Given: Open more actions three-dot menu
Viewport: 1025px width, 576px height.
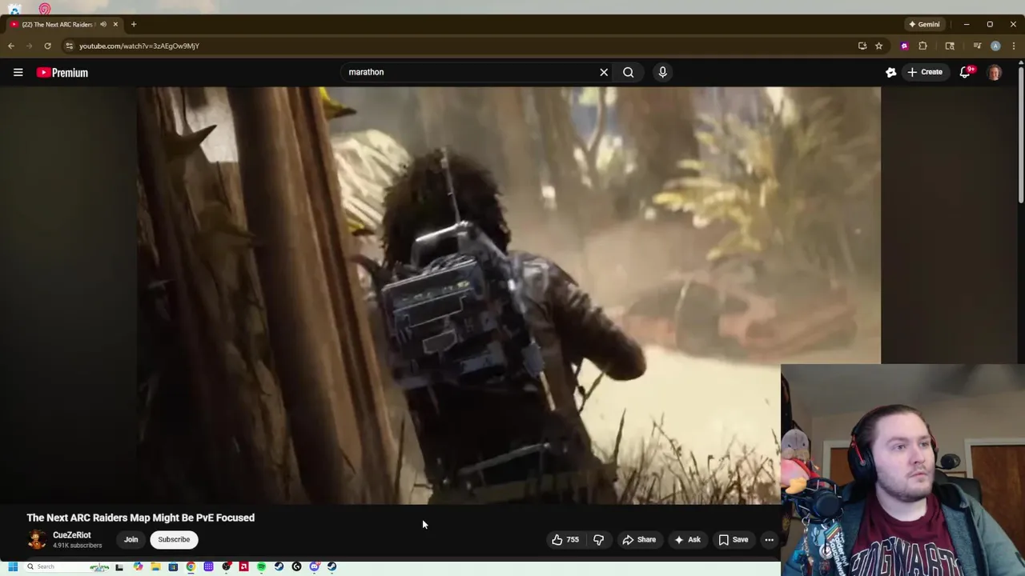Looking at the screenshot, I should click(769, 539).
